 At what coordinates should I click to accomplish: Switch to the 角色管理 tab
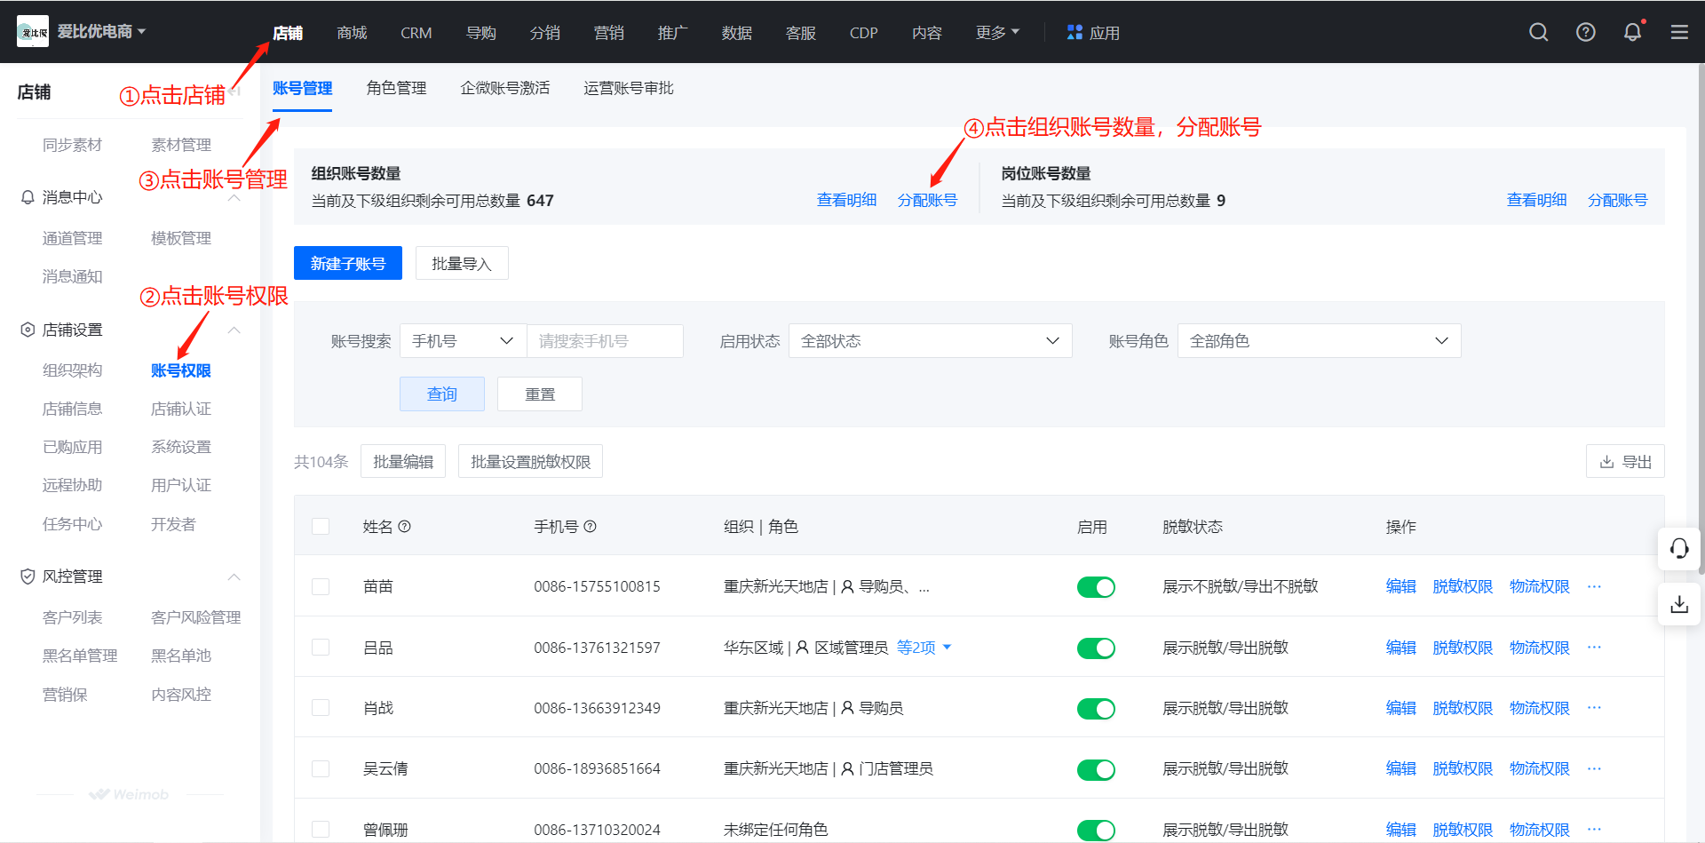coord(396,88)
